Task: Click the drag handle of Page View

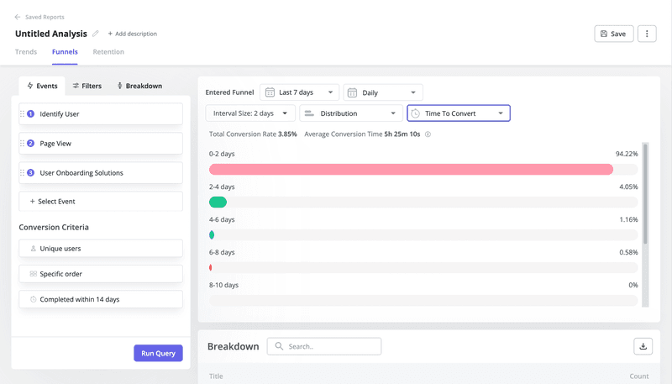Action: tap(23, 143)
